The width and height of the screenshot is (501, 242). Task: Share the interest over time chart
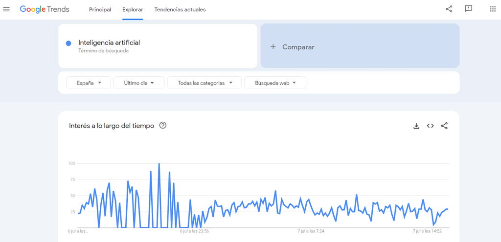444,126
